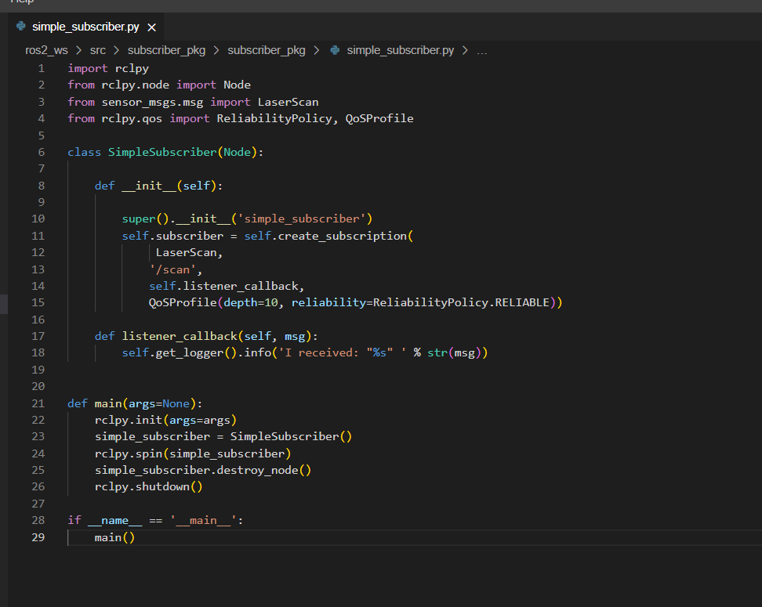
Task: Click 'rclpy.shutdown()' on line 26
Action: tap(149, 487)
